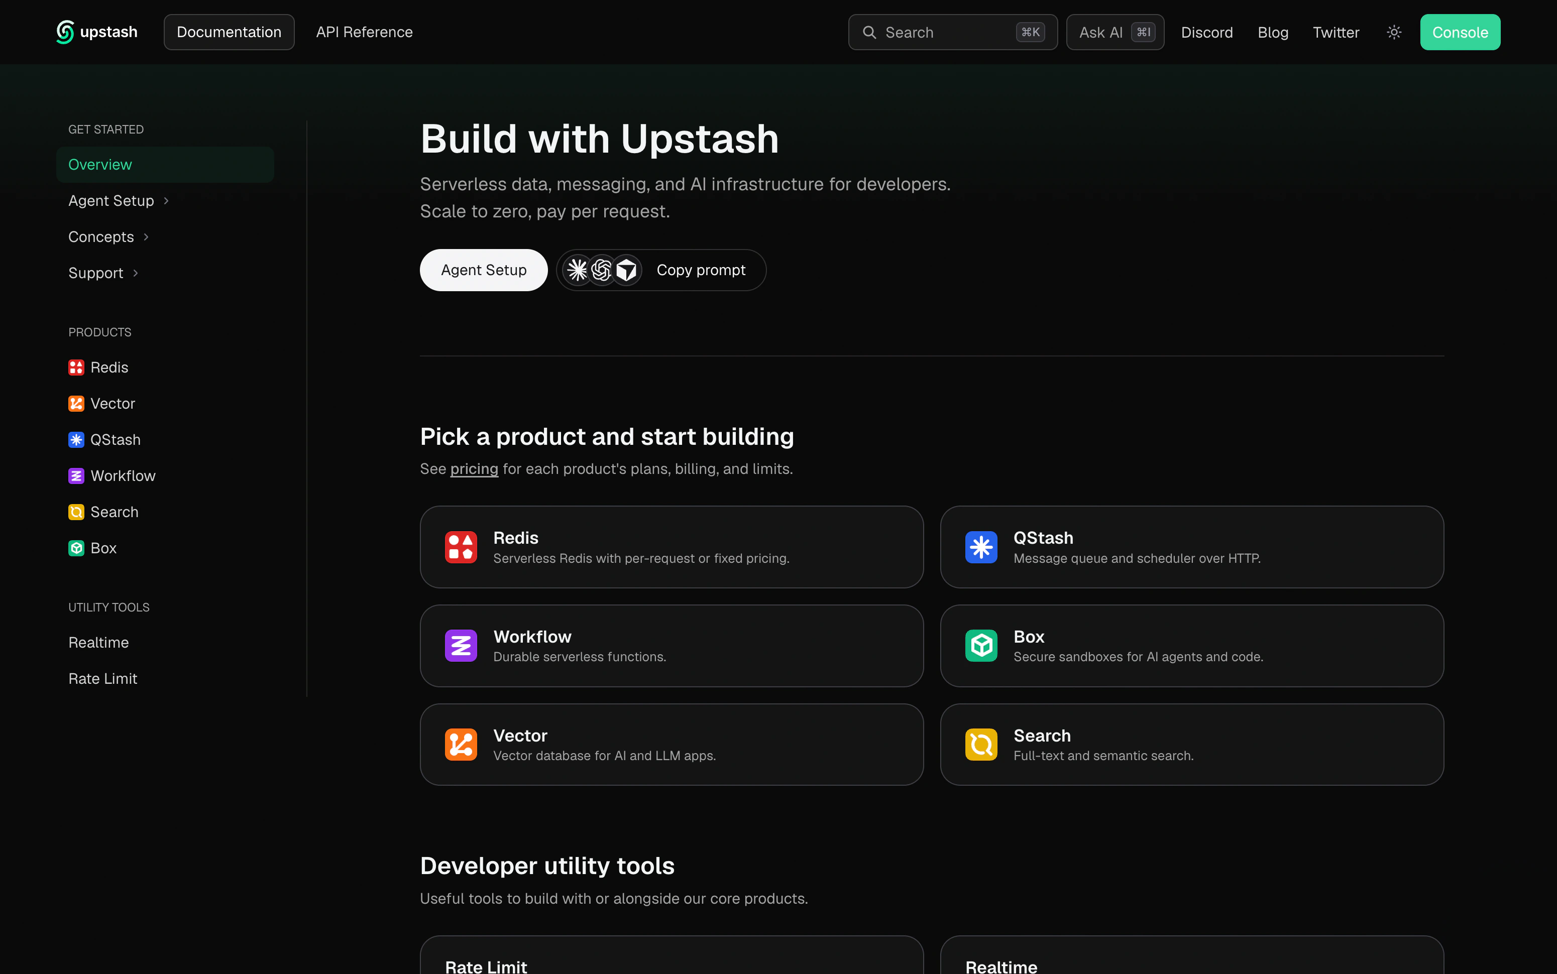Open the Box icon in the sidebar
The width and height of the screenshot is (1557, 974).
(x=76, y=548)
